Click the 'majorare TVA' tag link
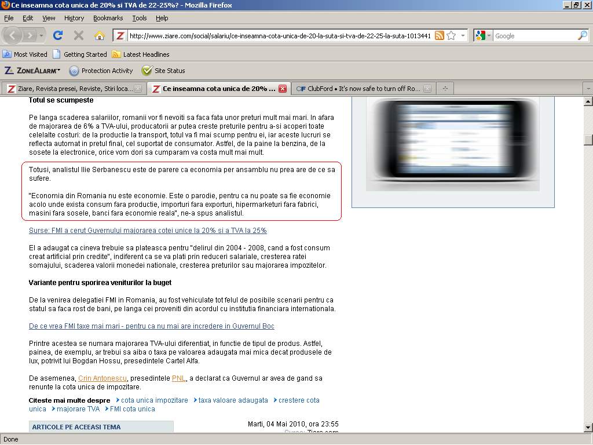Viewport: 593px width, 445px height. 78,409
